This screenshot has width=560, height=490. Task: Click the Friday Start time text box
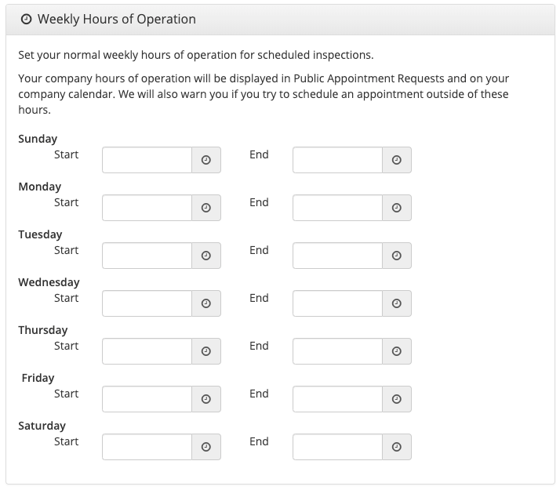147,399
